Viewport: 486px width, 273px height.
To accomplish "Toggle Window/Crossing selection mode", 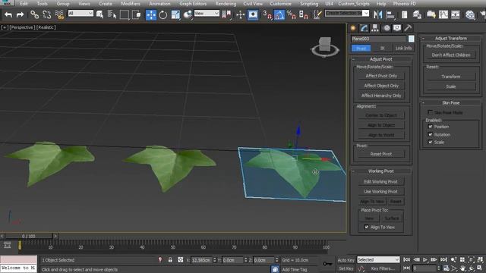I will click(x=137, y=14).
